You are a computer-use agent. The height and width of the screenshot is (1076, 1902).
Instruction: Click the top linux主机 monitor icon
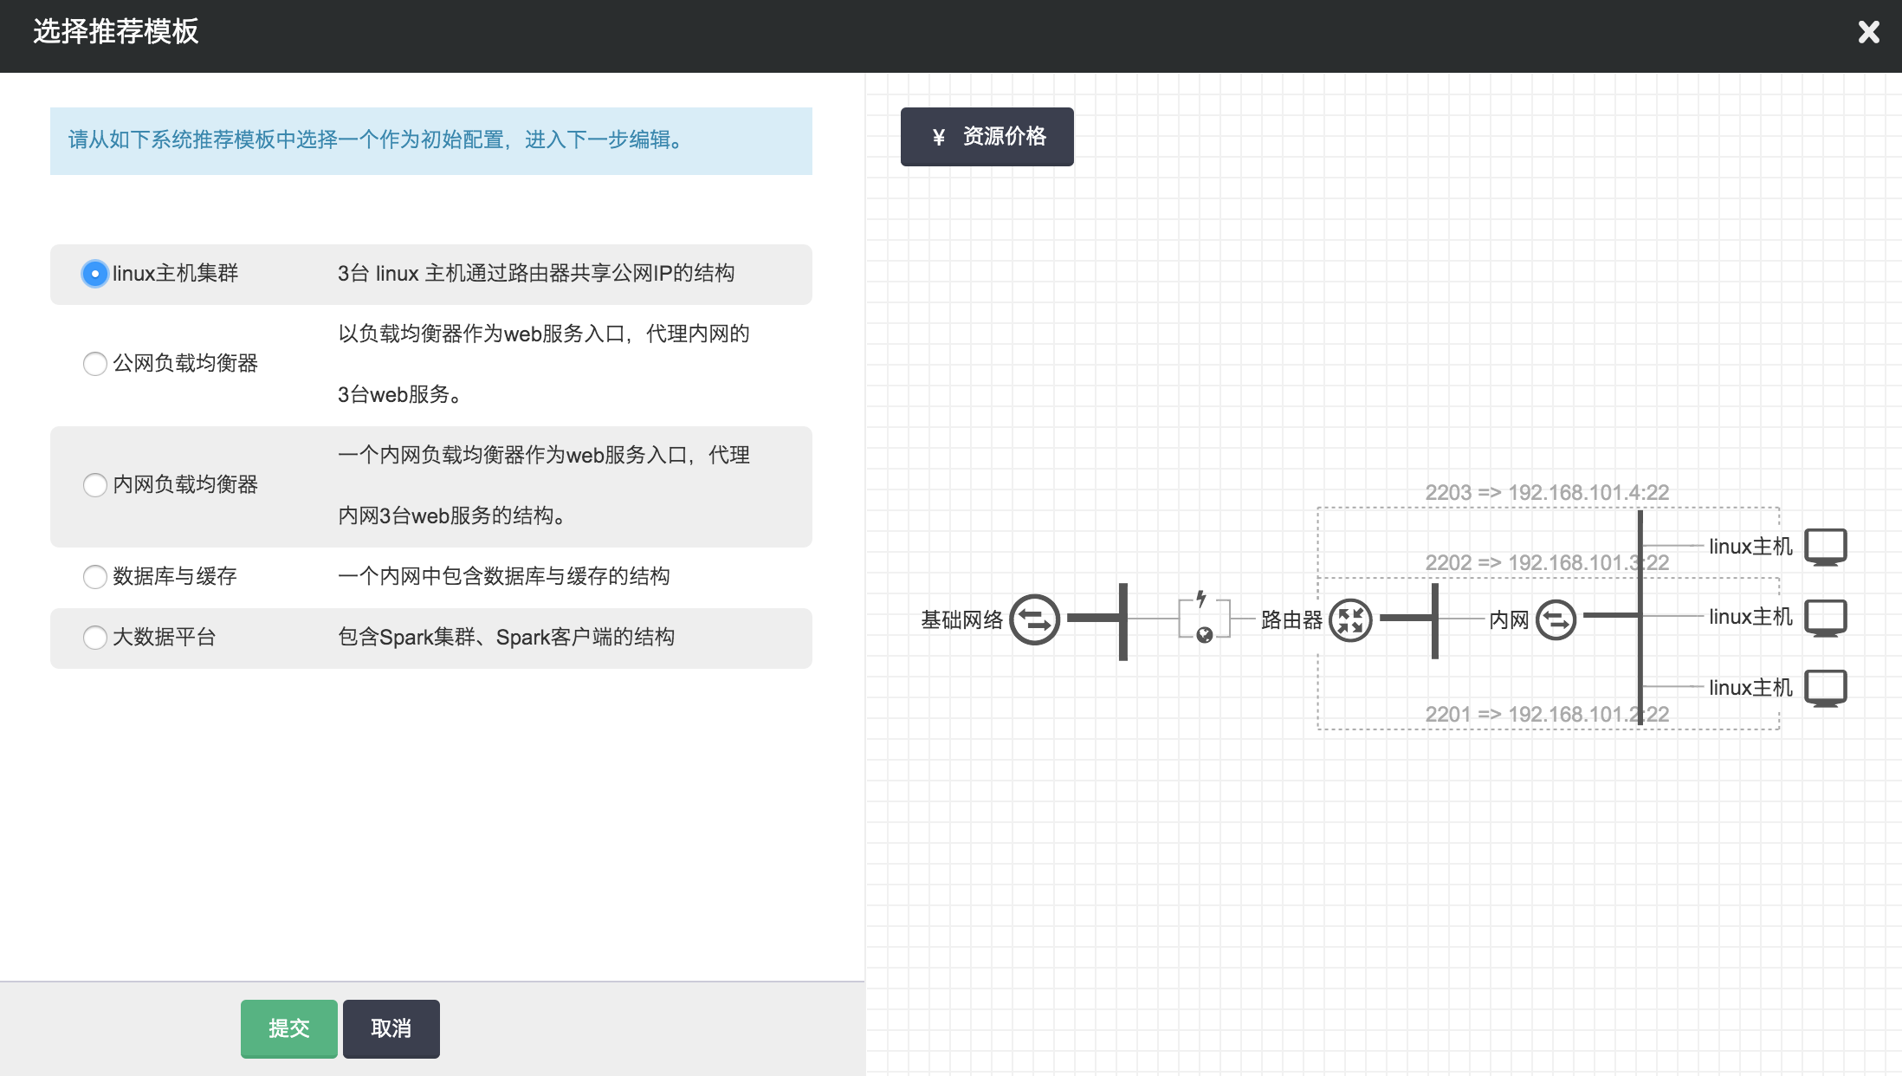coord(1825,547)
